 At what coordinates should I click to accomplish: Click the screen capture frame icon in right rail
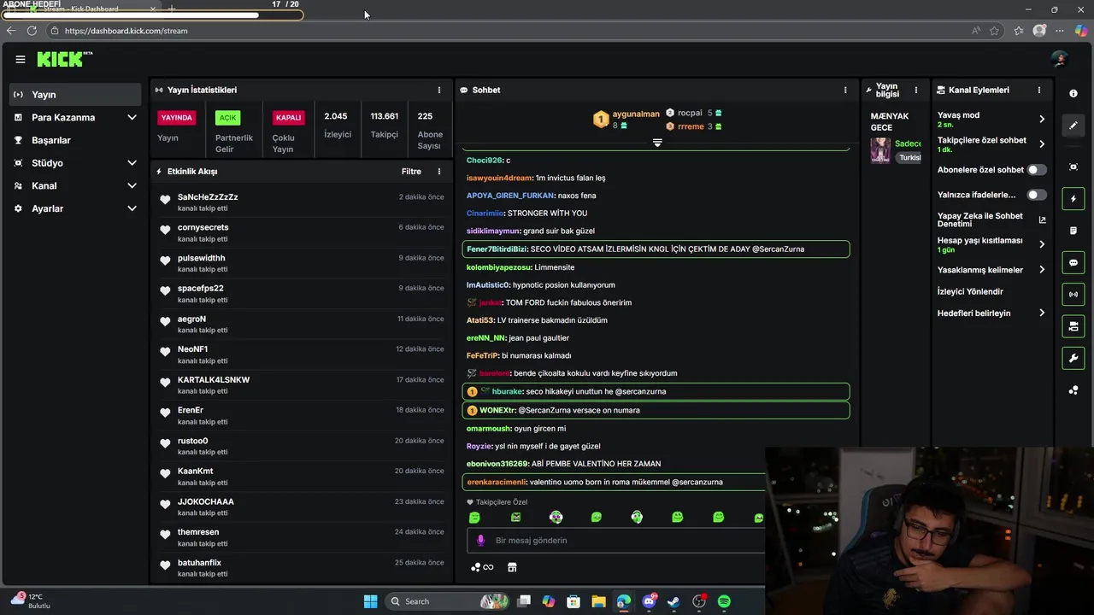[x=1073, y=167]
